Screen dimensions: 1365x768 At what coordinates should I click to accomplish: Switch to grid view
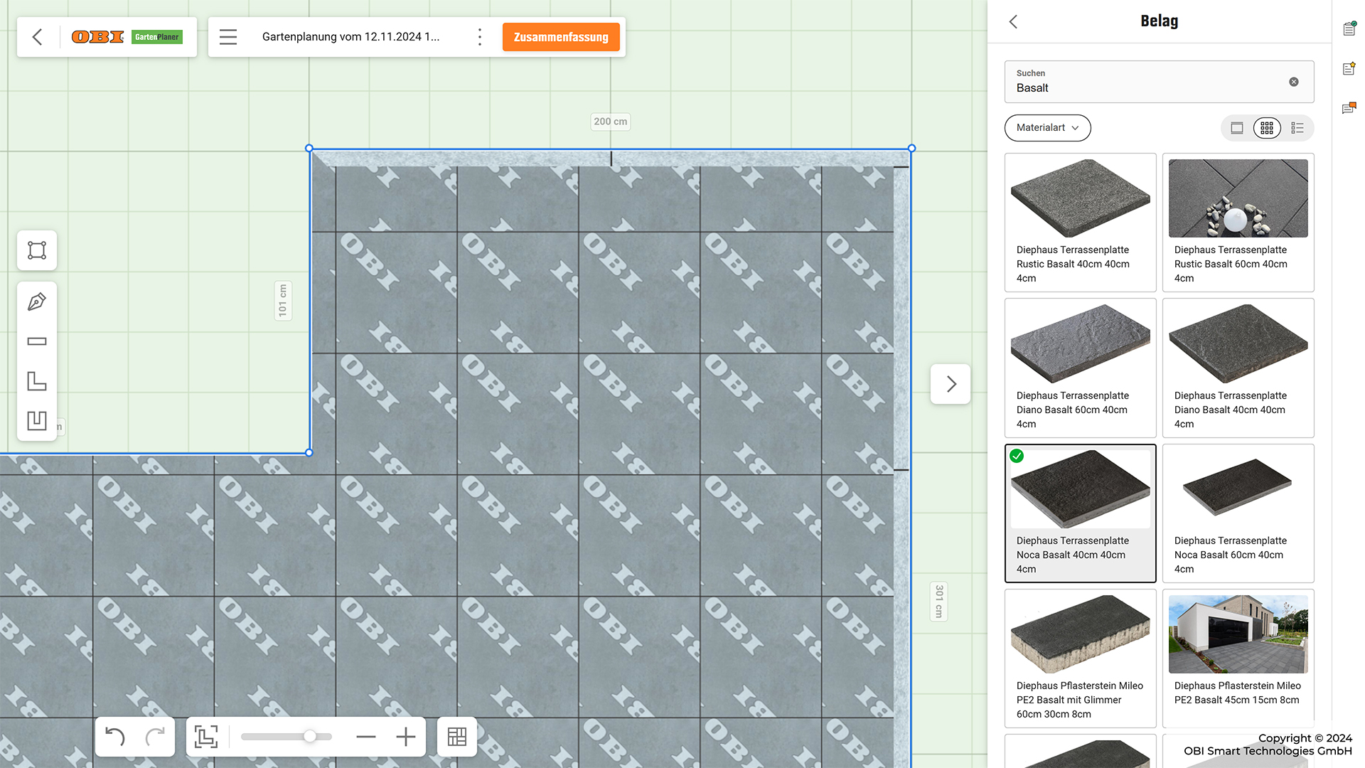[x=1267, y=128]
